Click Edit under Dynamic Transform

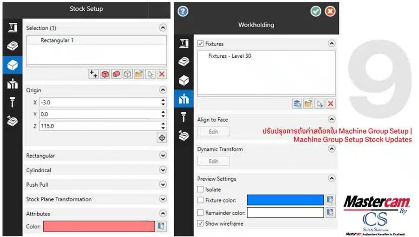pos(213,162)
